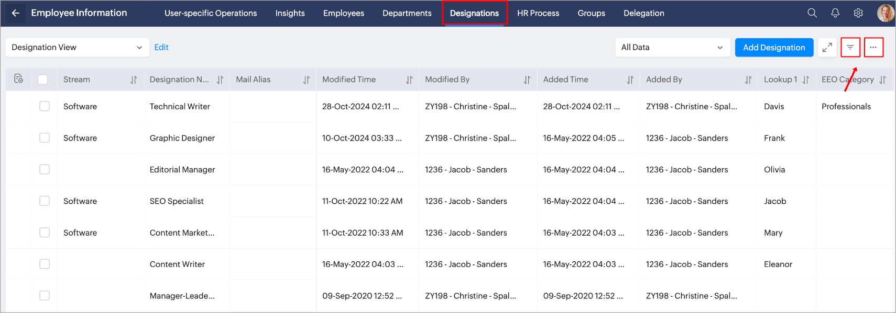Open the filter icon
The width and height of the screenshot is (896, 313).
[x=850, y=48]
